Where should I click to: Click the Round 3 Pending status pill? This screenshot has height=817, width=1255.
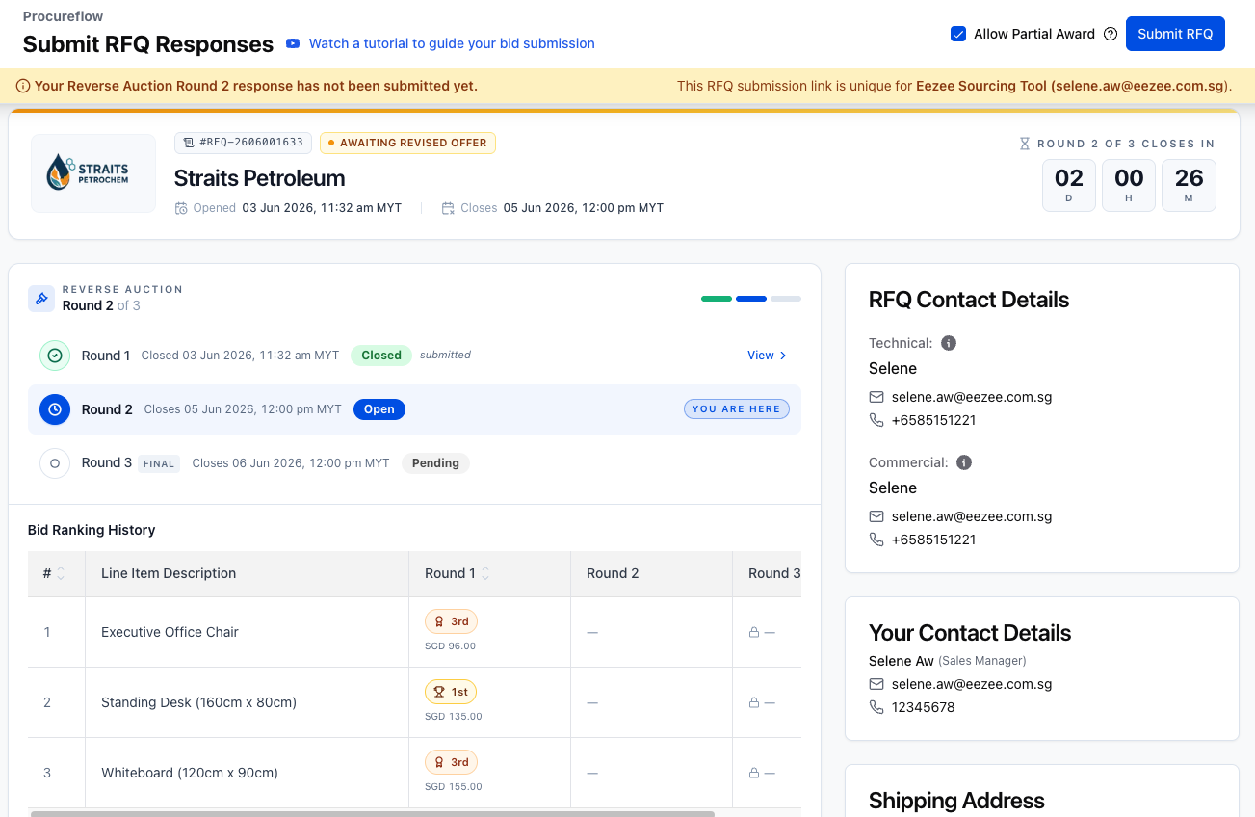coord(435,463)
